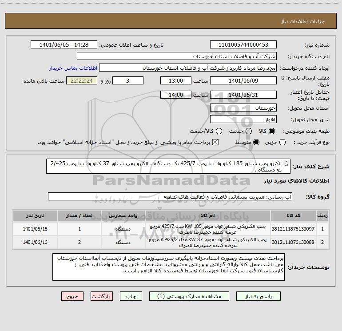342x331 pixels.
Task: Click the دستگاه unit cell in row 1
Action: [123, 229]
